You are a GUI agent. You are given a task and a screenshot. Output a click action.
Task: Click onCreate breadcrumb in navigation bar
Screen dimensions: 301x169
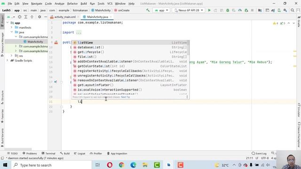(x=122, y=10)
